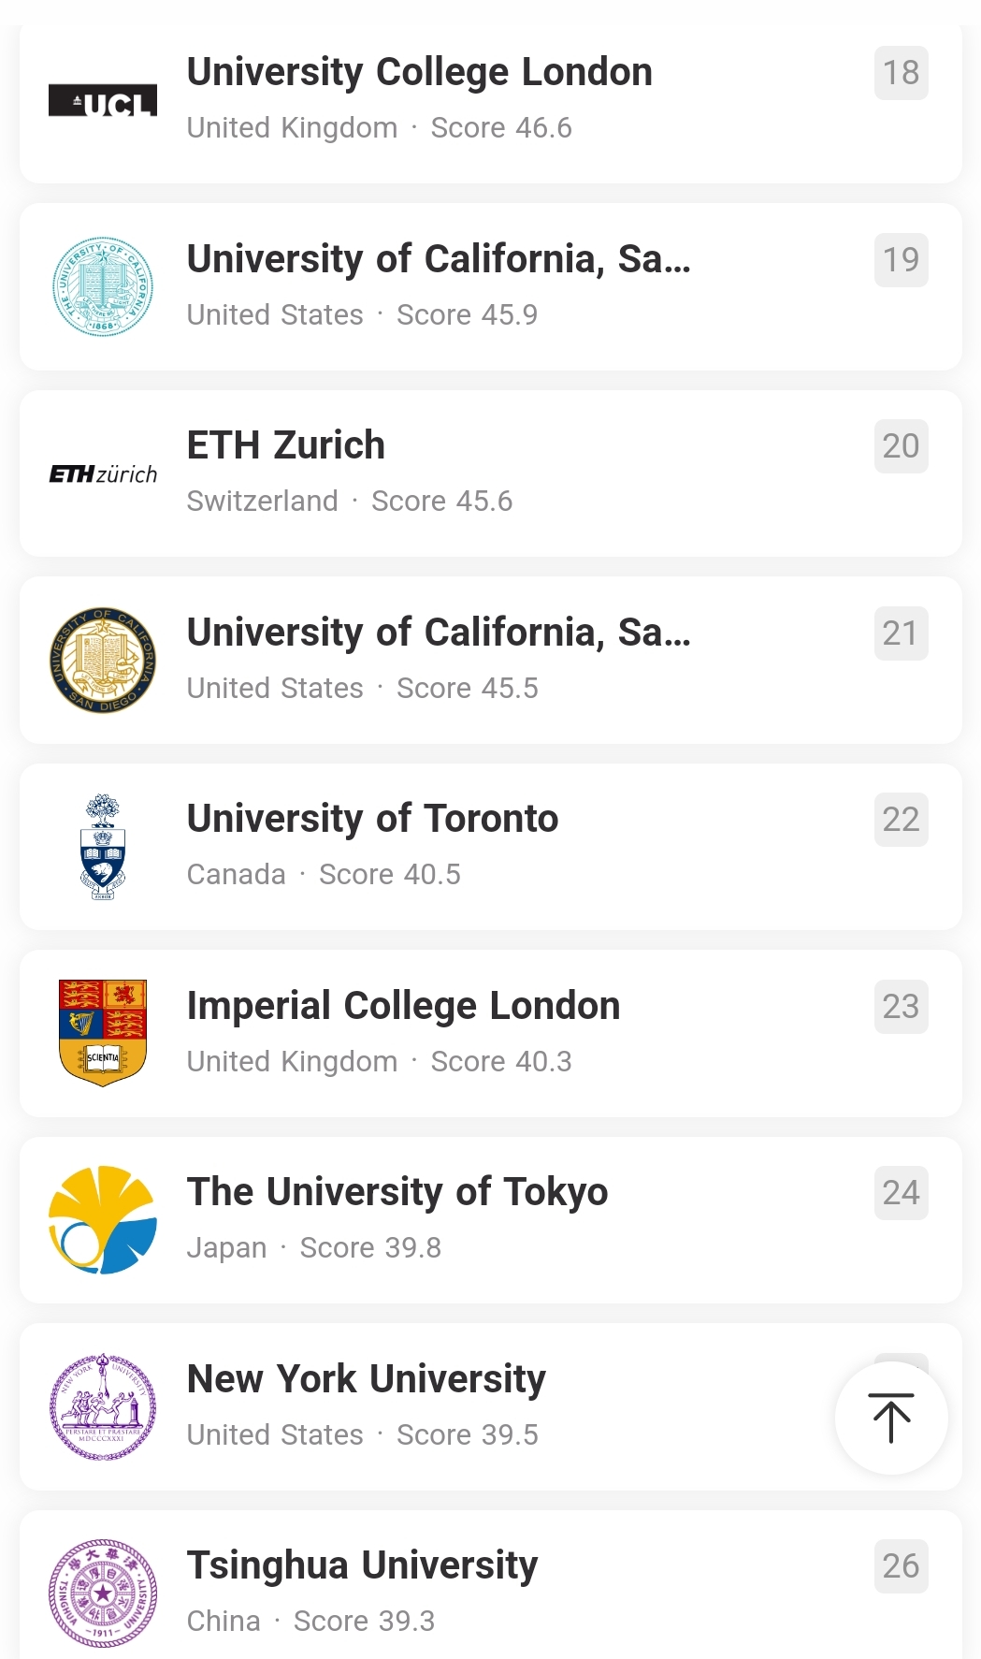Viewport: 981px width, 1659px height.
Task: Tap the scroll-to-top arrow button
Action: pos(891,1419)
